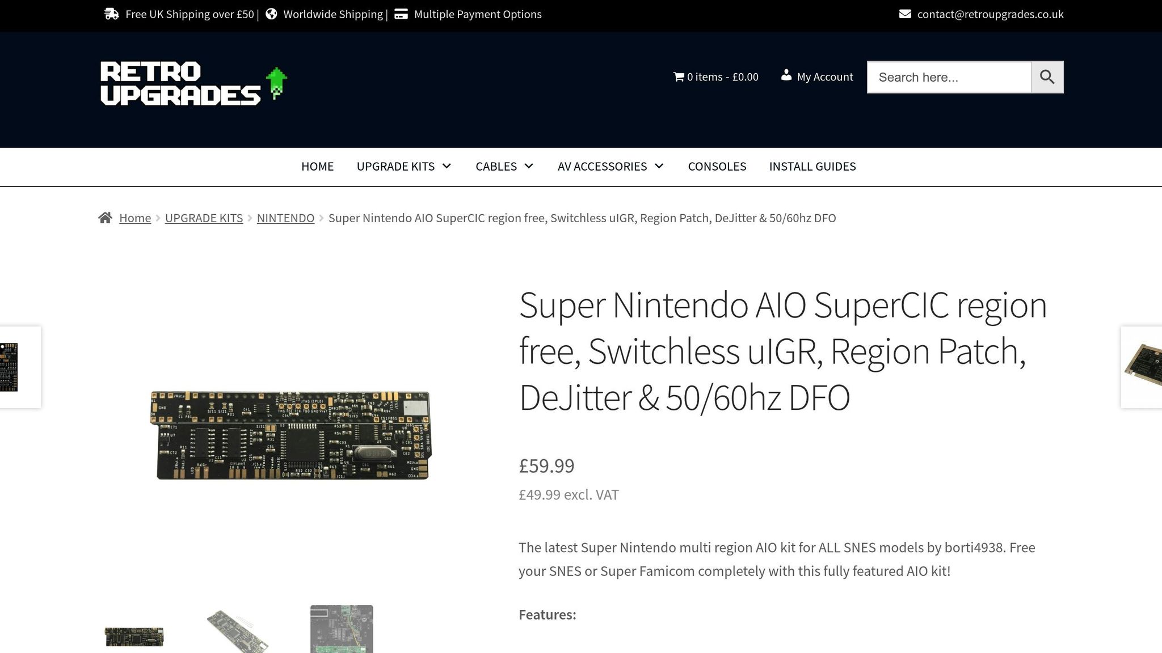Click the contact email address
The width and height of the screenshot is (1162, 653).
click(x=990, y=14)
